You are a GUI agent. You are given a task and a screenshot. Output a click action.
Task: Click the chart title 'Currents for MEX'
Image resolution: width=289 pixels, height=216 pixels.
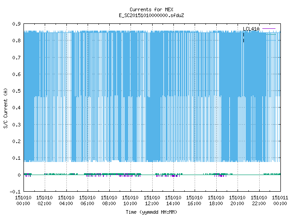[151, 9]
